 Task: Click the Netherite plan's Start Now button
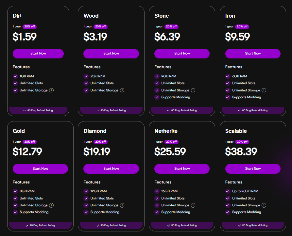182,169
